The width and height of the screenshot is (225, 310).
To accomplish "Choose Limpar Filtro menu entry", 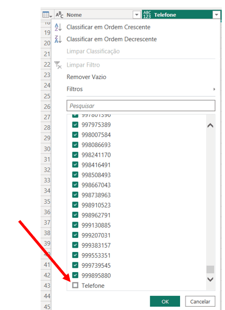I will [83, 65].
